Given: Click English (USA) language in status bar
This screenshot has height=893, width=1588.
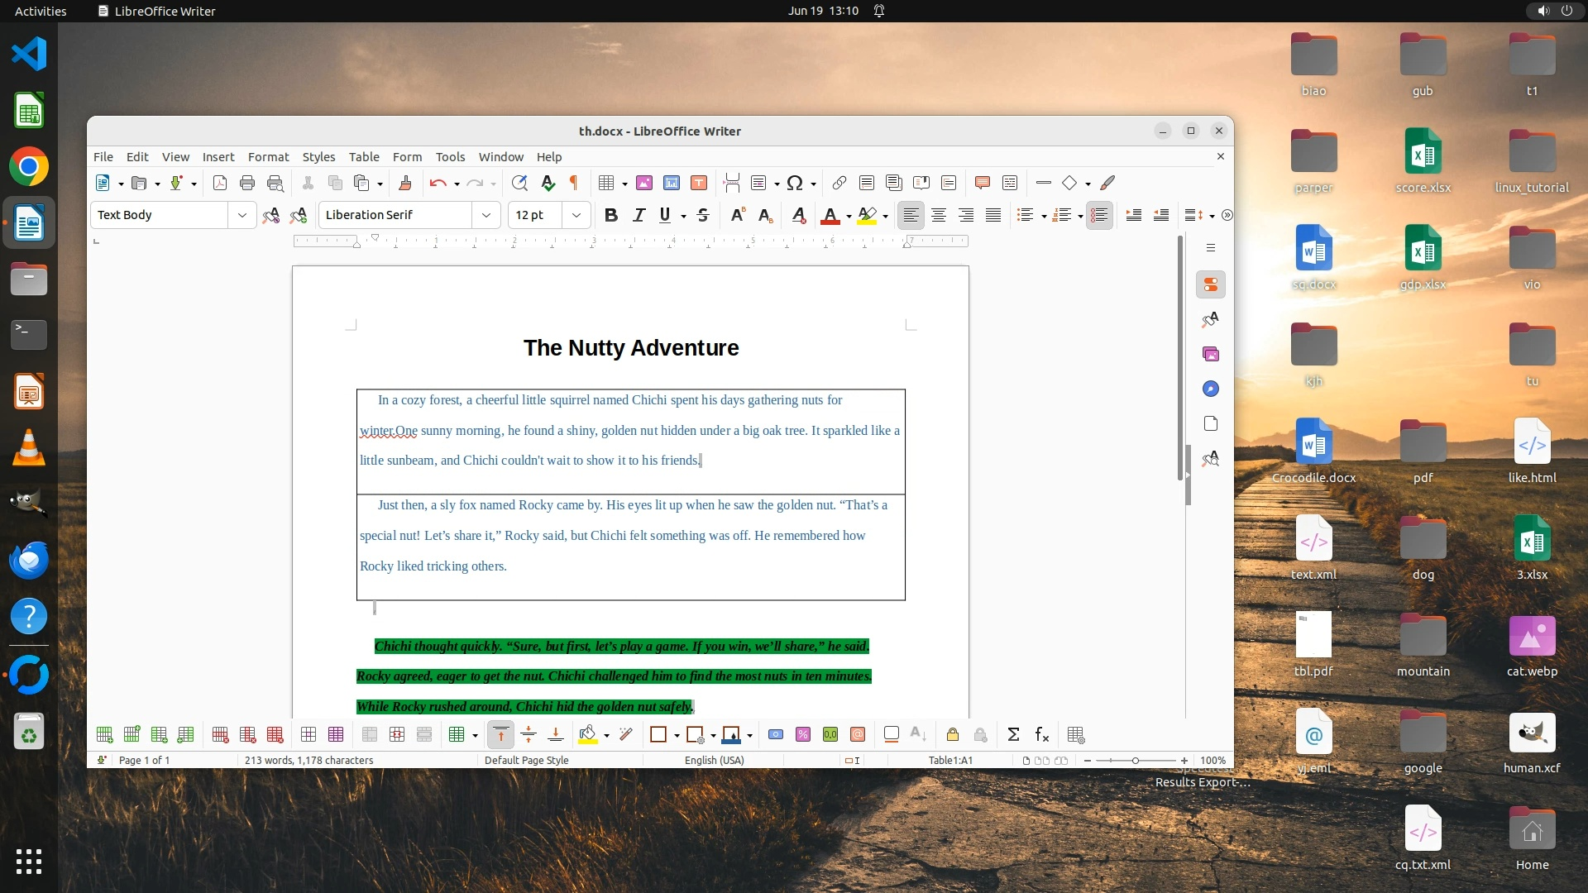Looking at the screenshot, I should (x=714, y=760).
